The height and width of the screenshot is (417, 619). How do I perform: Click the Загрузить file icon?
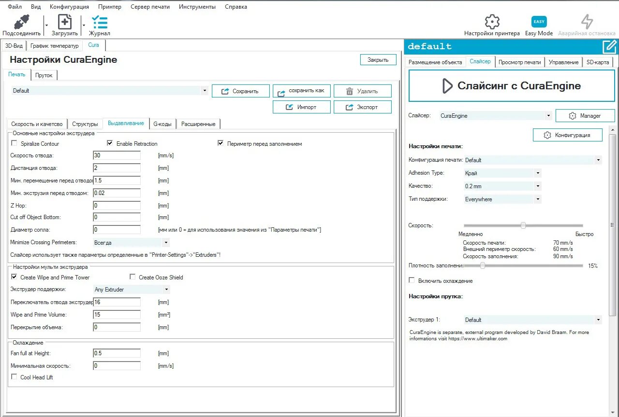[65, 22]
